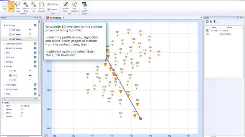Collapse the Misc properties section
The width and height of the screenshot is (245, 137).
tap(3, 102)
